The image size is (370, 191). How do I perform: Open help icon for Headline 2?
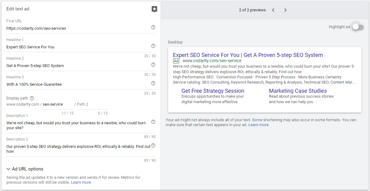point(153,65)
